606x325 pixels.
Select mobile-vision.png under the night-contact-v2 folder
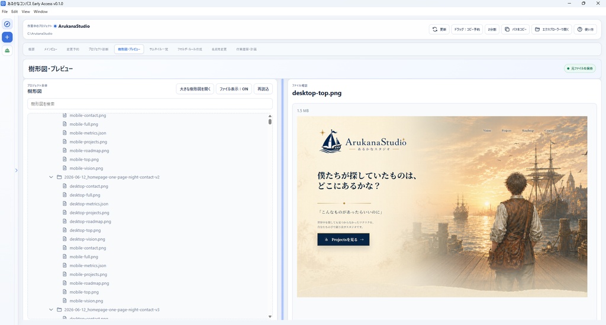coord(86,301)
